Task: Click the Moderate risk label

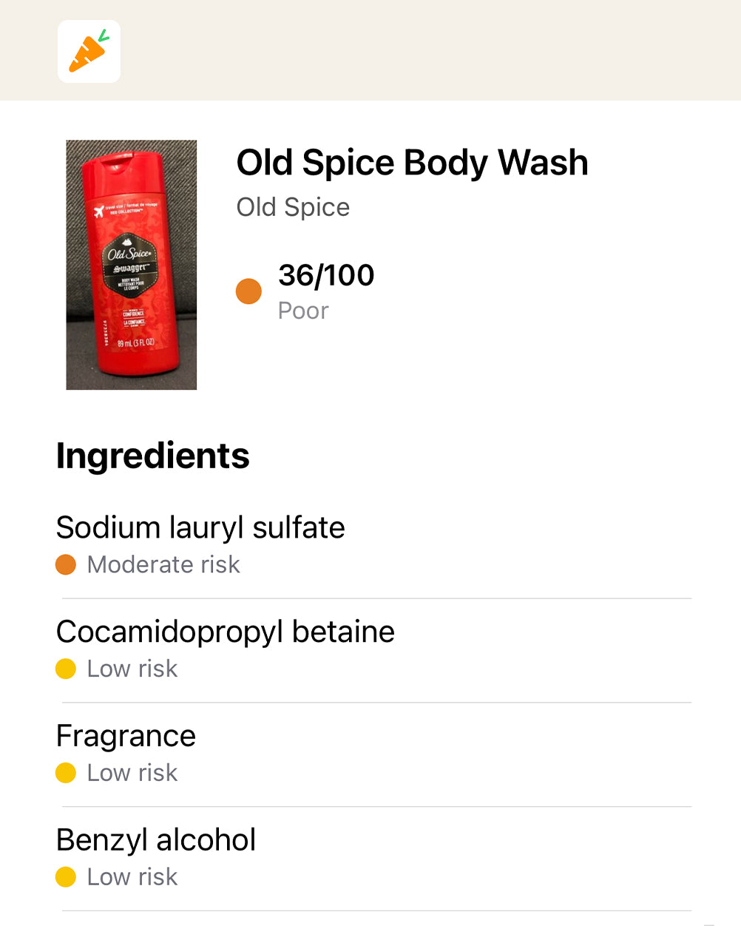Action: [x=163, y=565]
